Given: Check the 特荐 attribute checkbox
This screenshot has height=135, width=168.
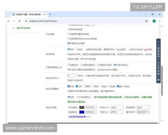Looking at the screenshot, I should (93, 86).
